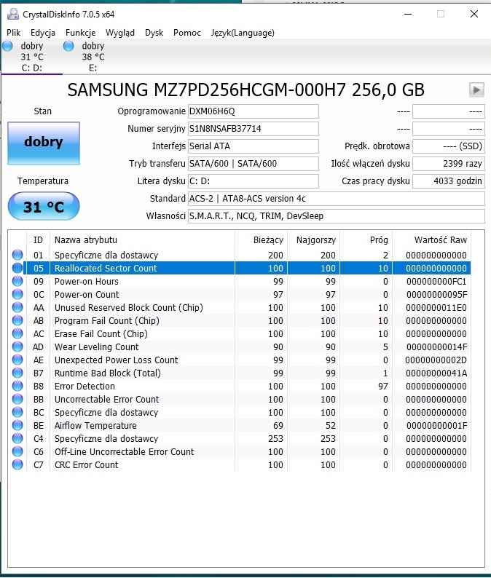Click the status orb for CRC Error Count
491x578 pixels.
click(17, 464)
